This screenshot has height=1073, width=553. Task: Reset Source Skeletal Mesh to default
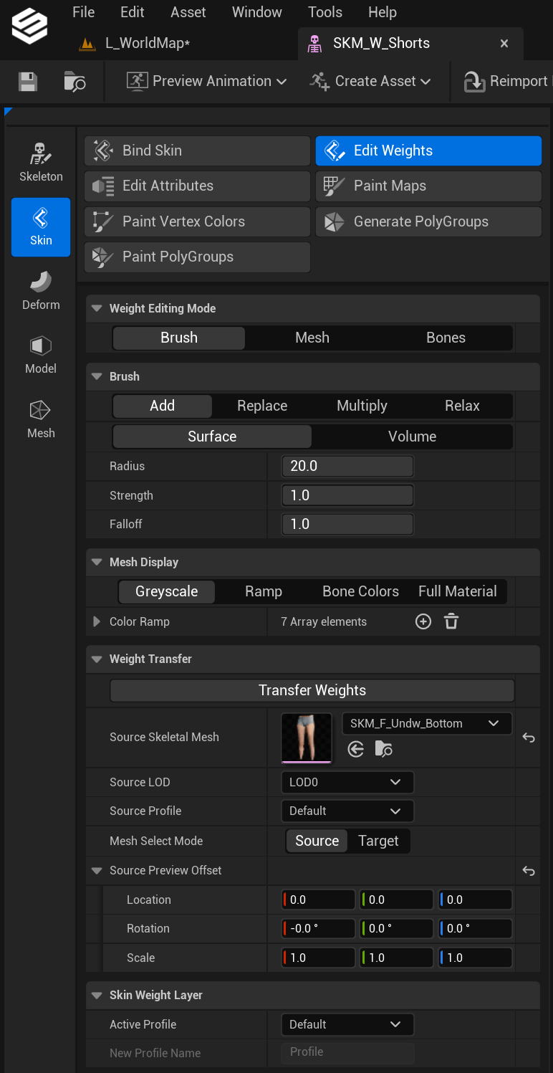coord(529,738)
